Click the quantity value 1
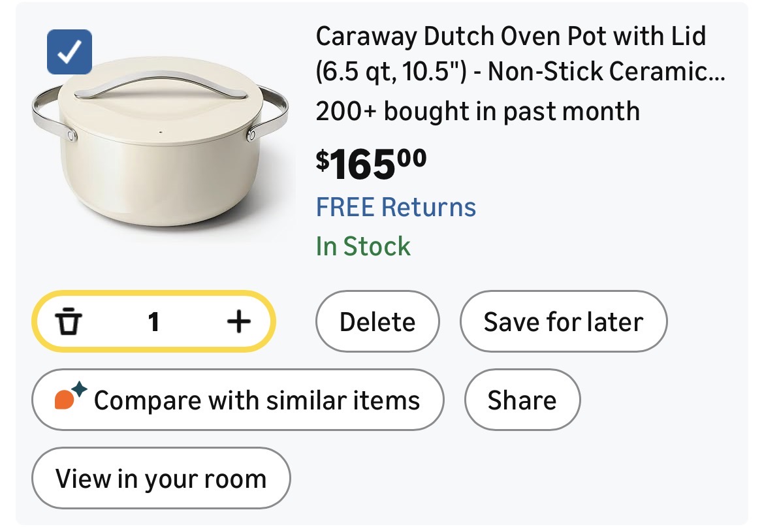The height and width of the screenshot is (527, 764). (x=153, y=321)
